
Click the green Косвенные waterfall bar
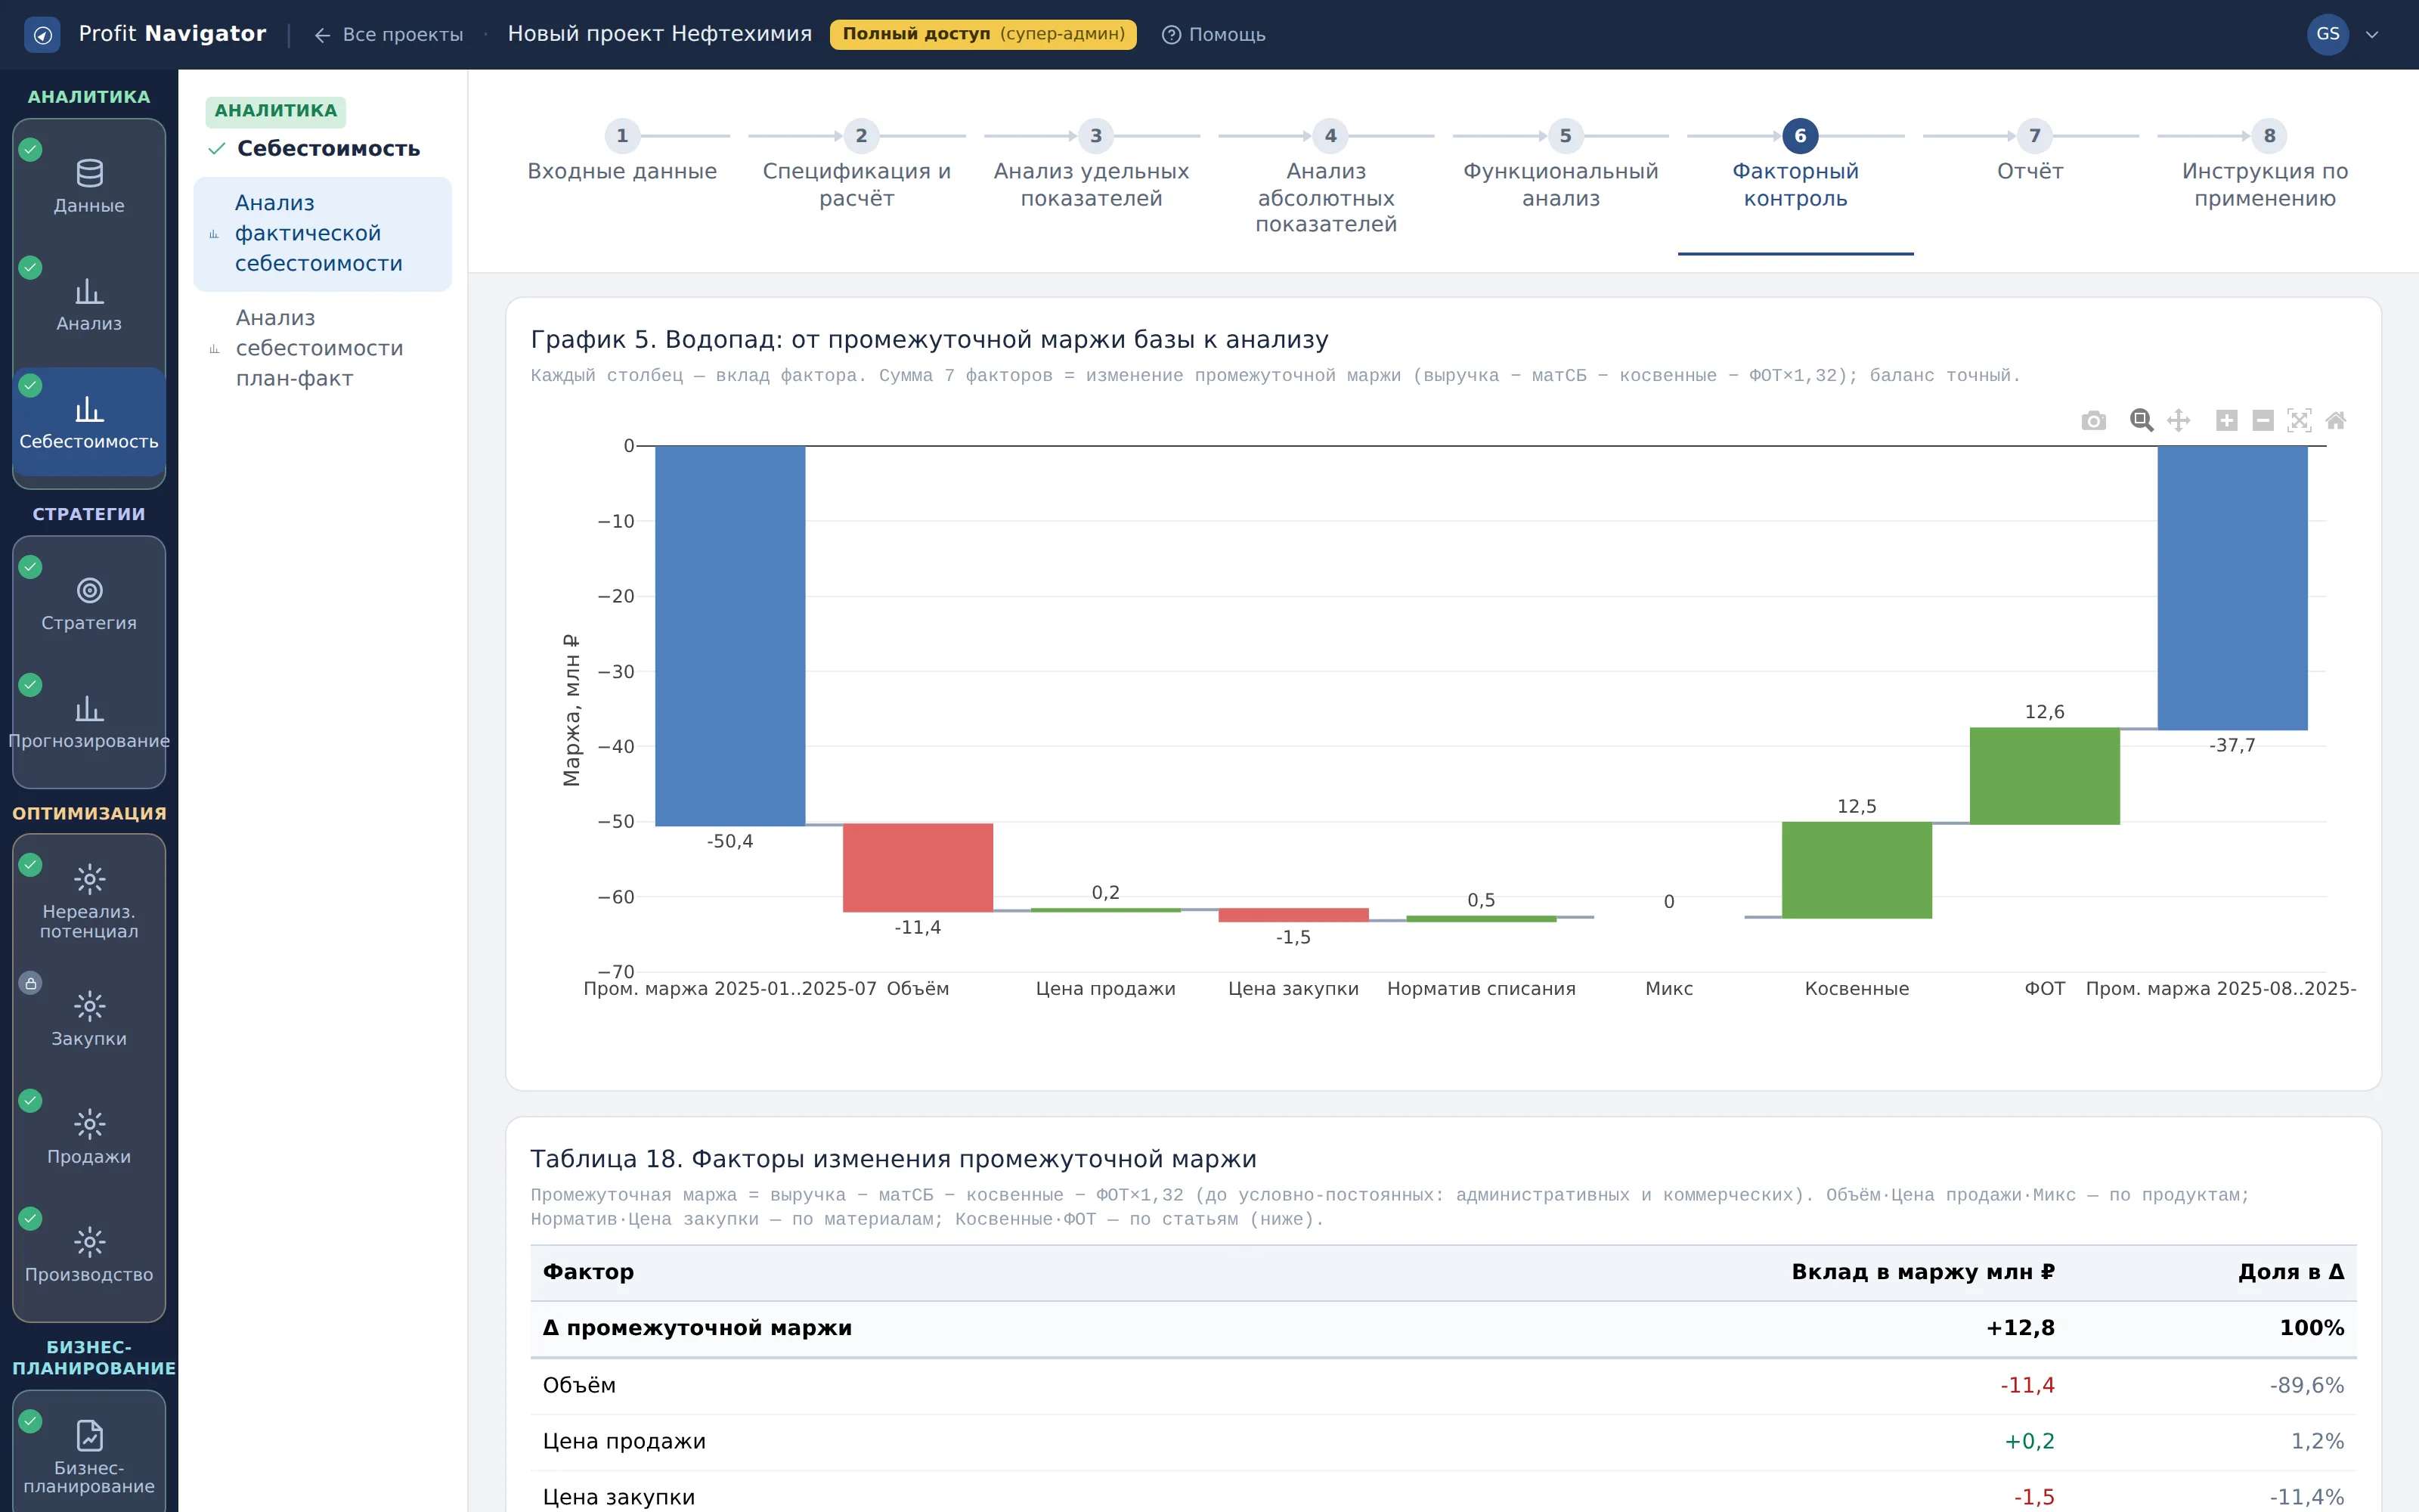click(x=1857, y=870)
